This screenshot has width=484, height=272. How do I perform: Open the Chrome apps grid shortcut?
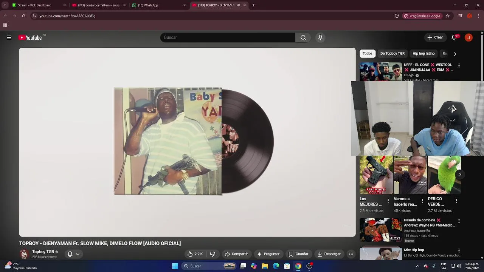(x=5, y=25)
